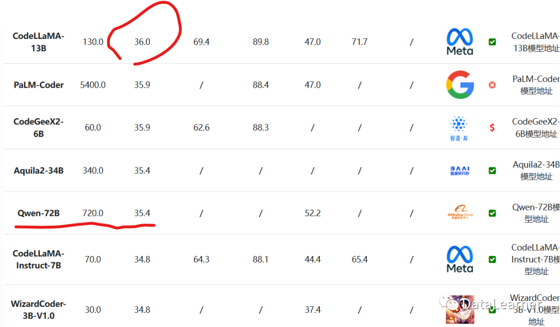Click red X status icon for PaLM-Coder
The width and height of the screenshot is (560, 327).
coord(492,84)
